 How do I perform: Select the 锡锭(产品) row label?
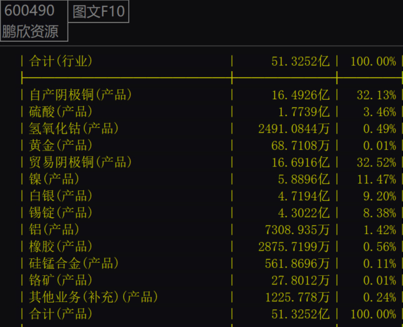click(x=61, y=213)
